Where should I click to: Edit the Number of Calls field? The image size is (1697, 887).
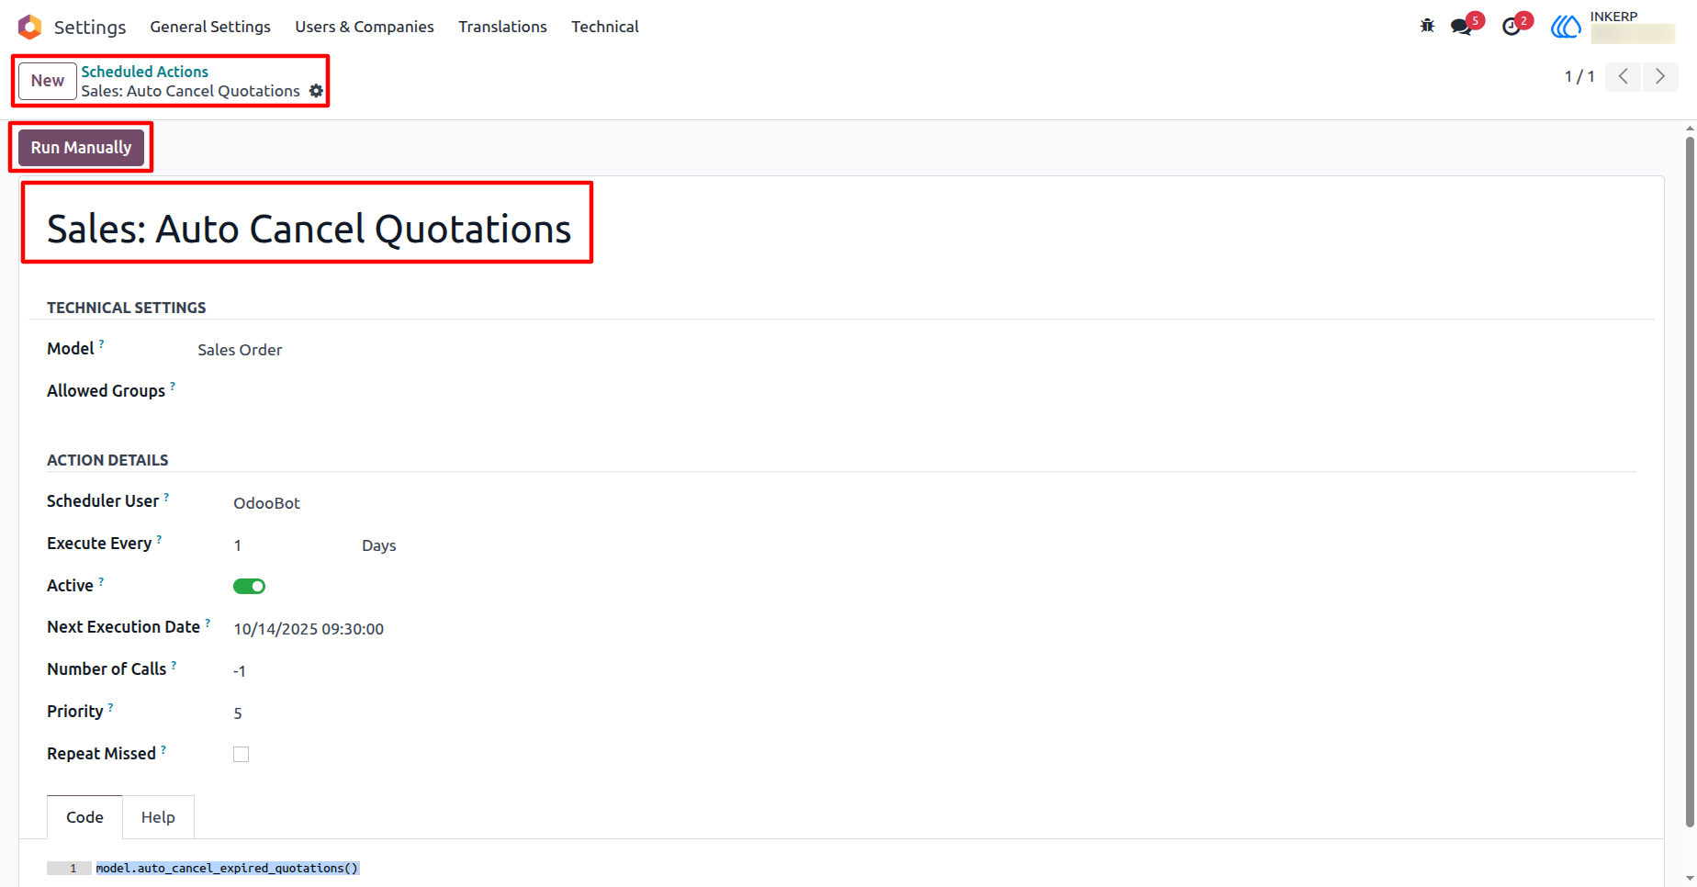tap(240, 671)
